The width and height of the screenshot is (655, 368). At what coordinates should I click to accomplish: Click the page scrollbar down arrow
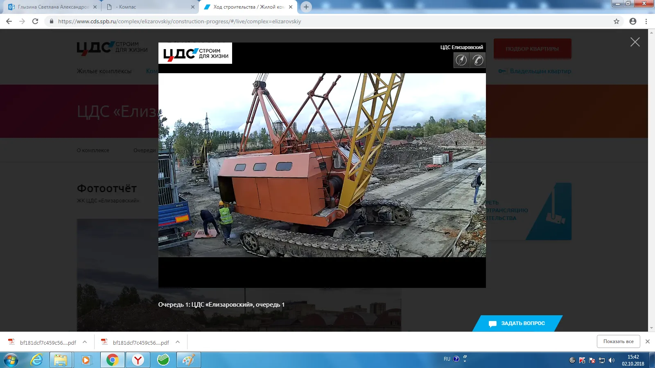coord(651,328)
